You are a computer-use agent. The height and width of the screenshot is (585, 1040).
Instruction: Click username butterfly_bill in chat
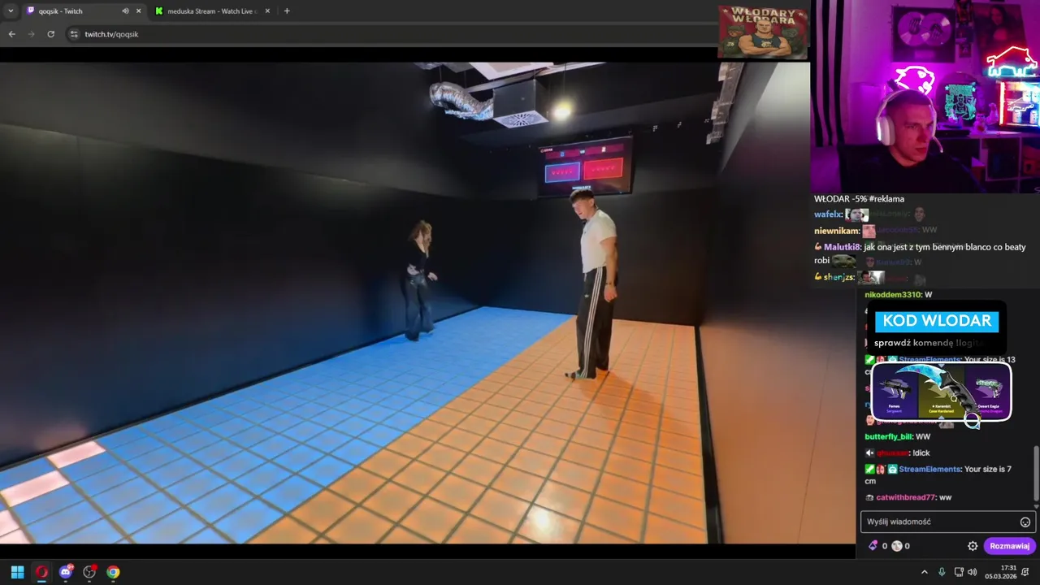click(889, 436)
